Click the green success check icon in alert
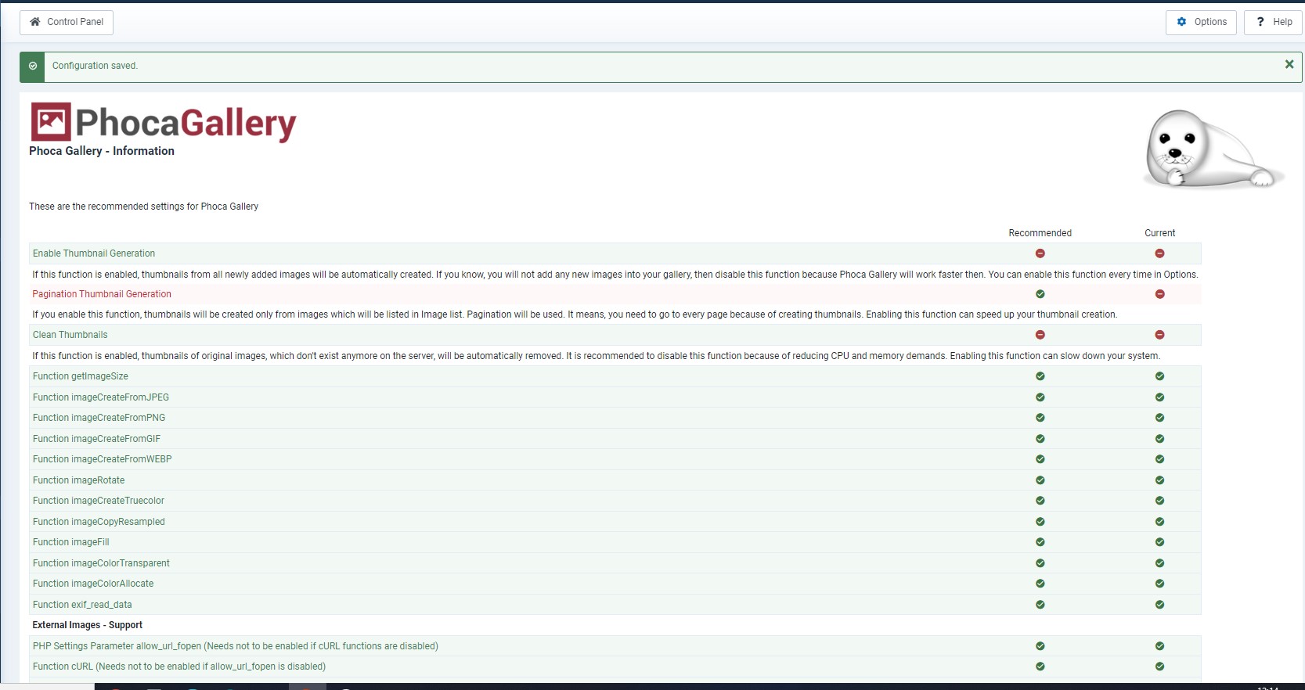The height and width of the screenshot is (690, 1305). pyautogui.click(x=33, y=66)
